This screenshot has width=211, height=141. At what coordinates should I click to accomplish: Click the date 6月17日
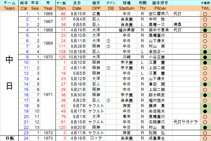point(78,111)
